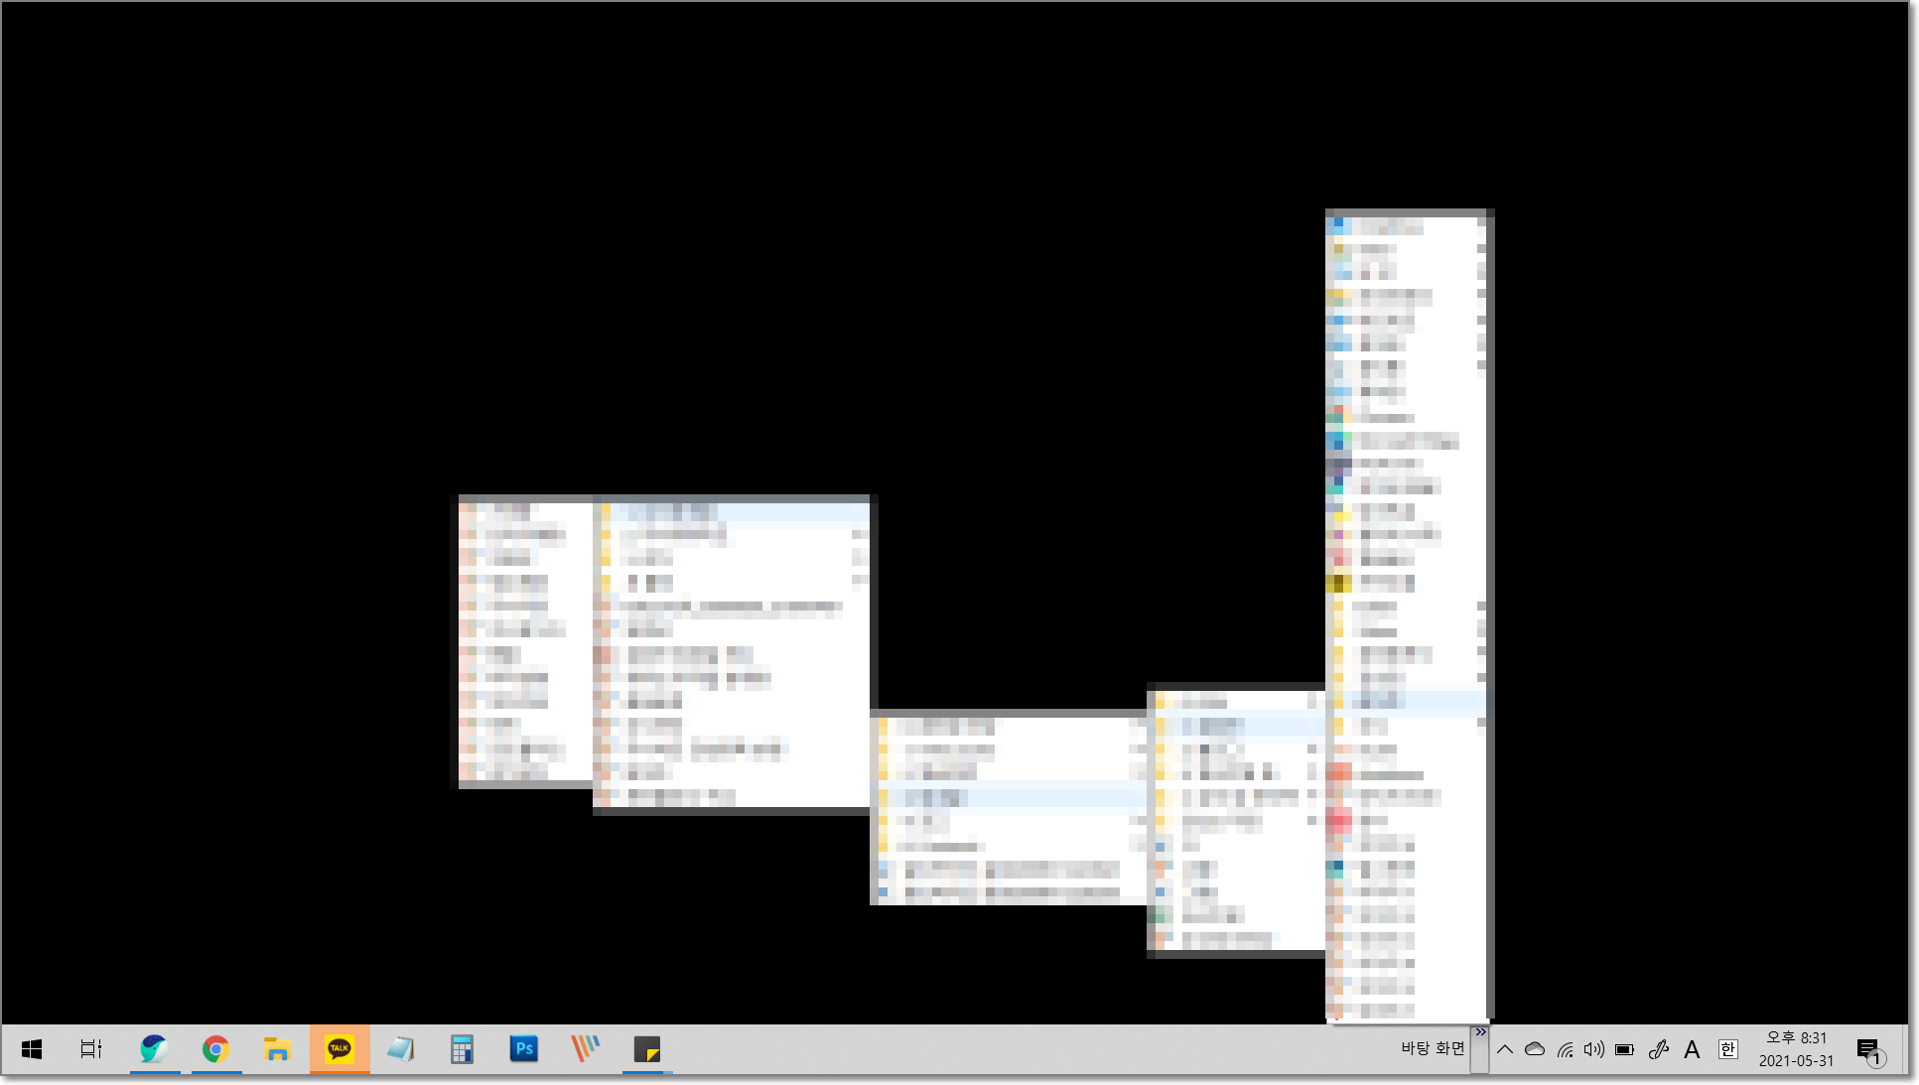Open the clock showing 오후 8:31
This screenshot has width=1919, height=1085.
click(x=1796, y=1049)
